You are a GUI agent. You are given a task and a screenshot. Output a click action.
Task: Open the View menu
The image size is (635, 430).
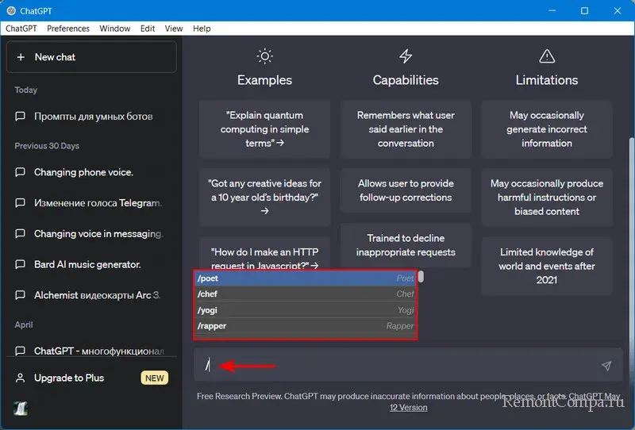pyautogui.click(x=173, y=29)
